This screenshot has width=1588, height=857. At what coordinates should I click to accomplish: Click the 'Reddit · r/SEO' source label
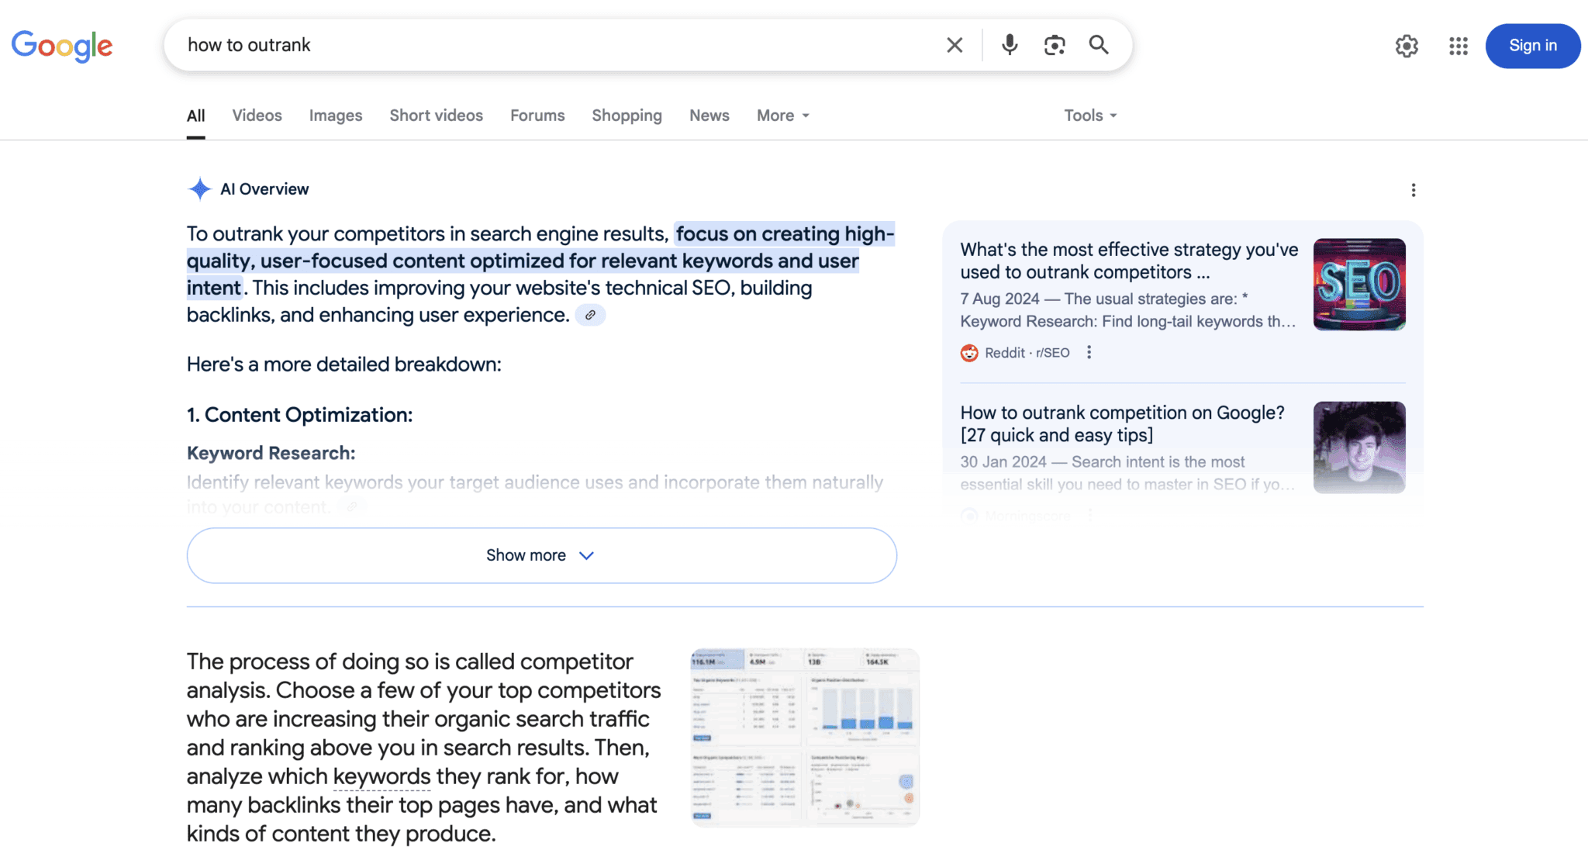pyautogui.click(x=1027, y=353)
